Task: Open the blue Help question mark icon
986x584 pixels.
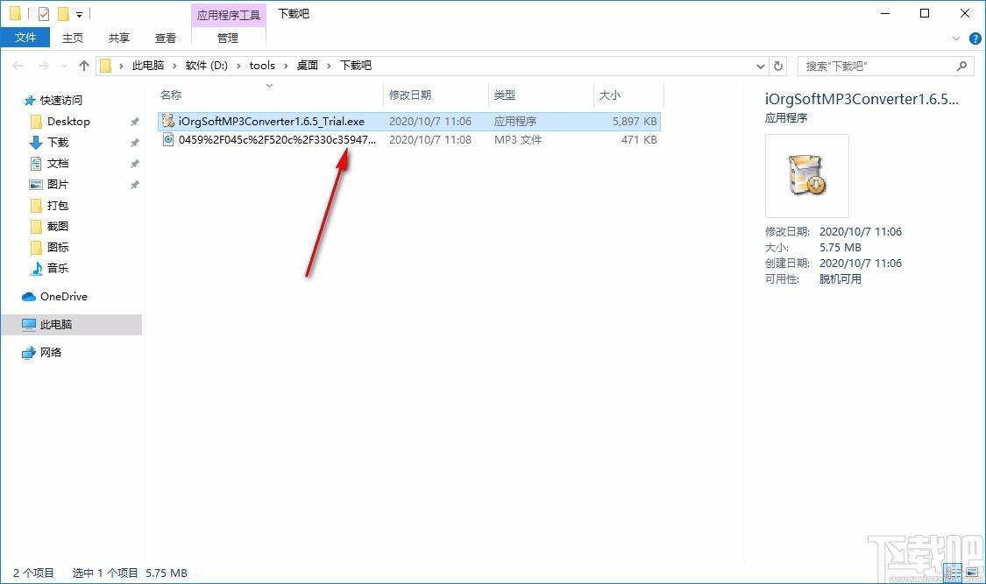Action: tap(975, 39)
